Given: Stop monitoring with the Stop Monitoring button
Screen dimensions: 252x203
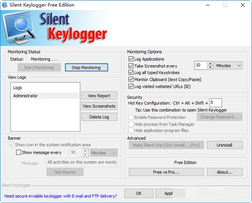Looking at the screenshot, I should pos(86,68).
